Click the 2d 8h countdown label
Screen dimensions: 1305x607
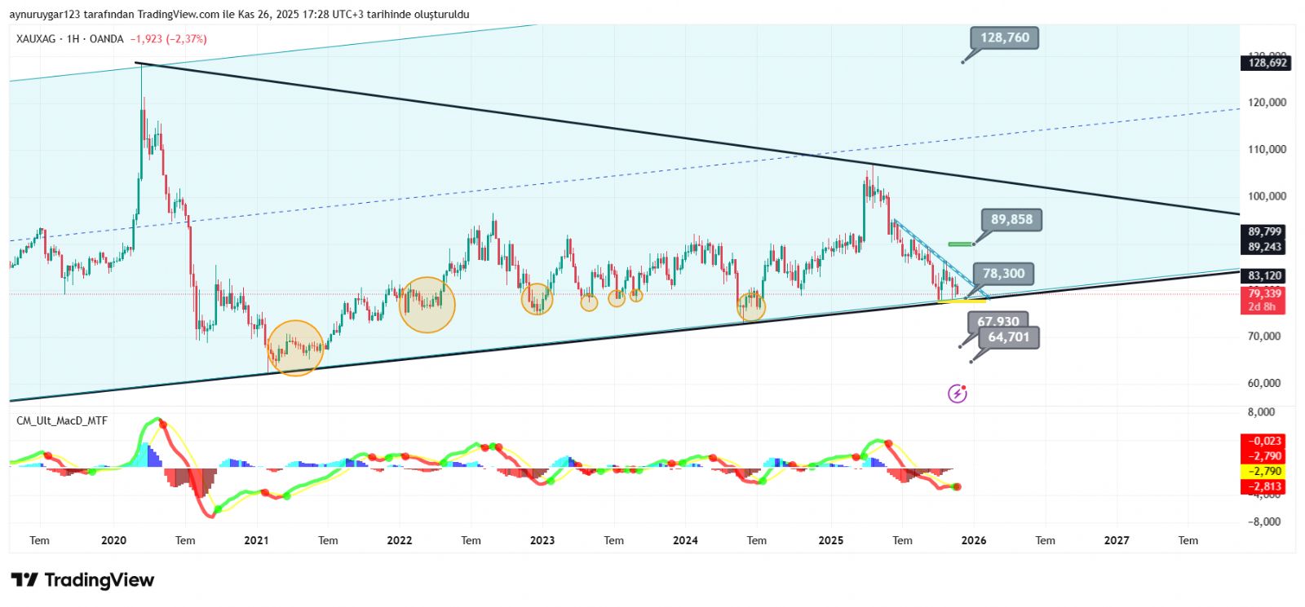pyautogui.click(x=1261, y=307)
